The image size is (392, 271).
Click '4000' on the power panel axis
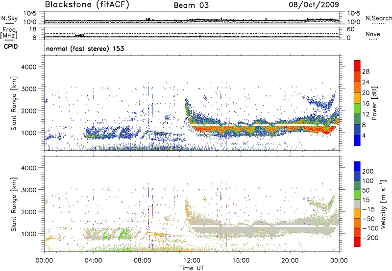tap(28, 67)
